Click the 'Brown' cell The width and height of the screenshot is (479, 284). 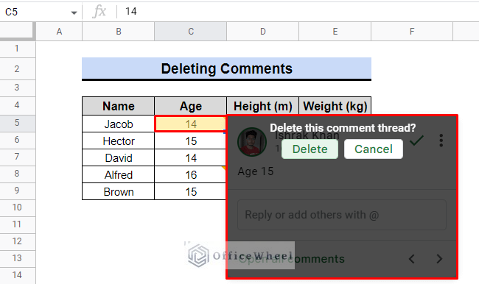click(118, 192)
